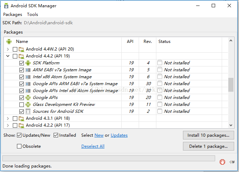The width and height of the screenshot is (239, 172).
Task: Click the Google APIs add-on icon
Action: [x=28, y=98]
